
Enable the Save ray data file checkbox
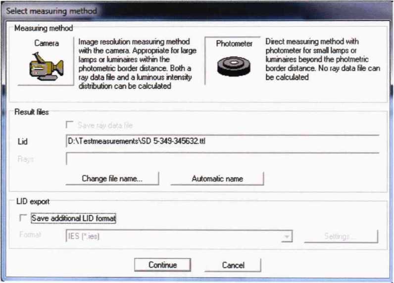pos(69,126)
